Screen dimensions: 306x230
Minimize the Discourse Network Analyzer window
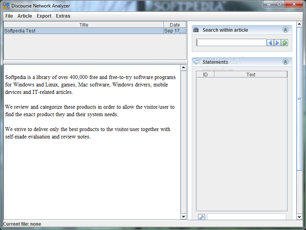click(x=269, y=4)
